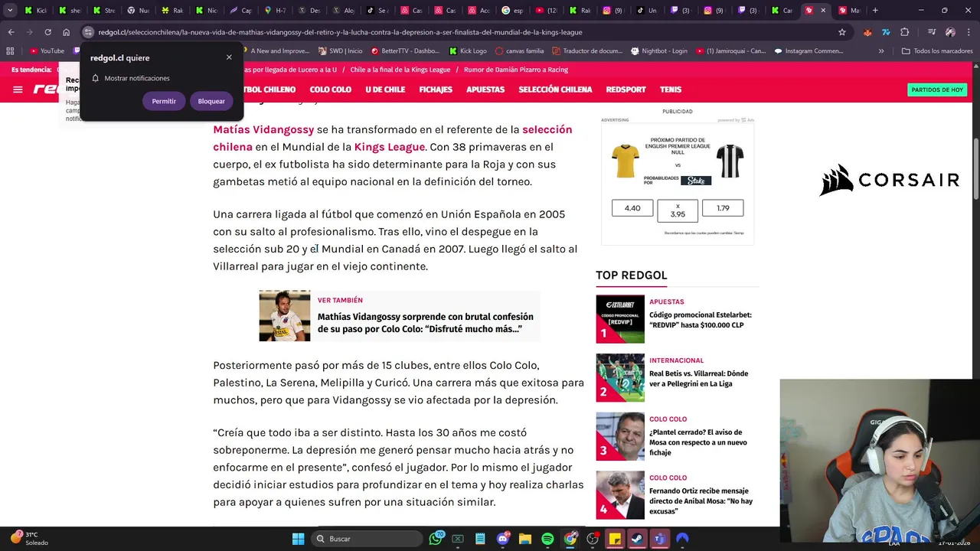Open File Explorer from taskbar

coord(525,539)
